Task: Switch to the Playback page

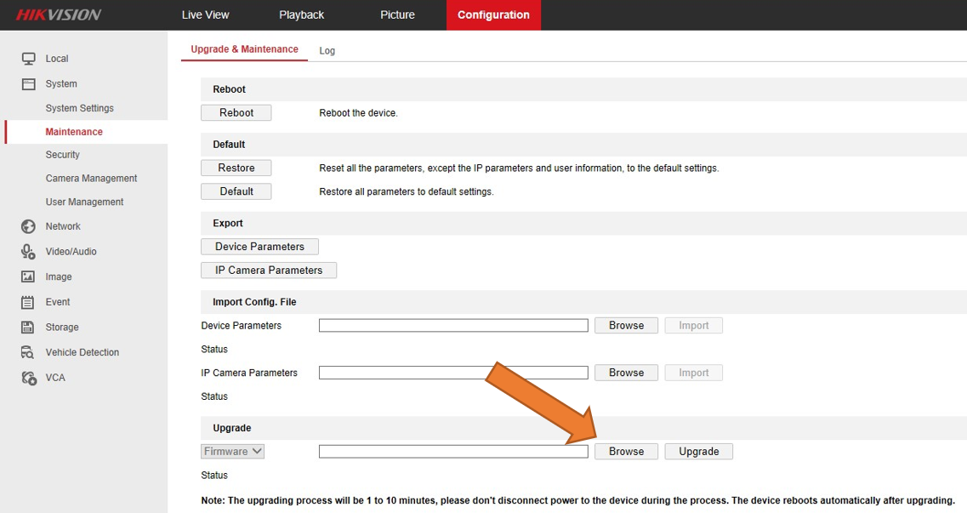Action: [x=301, y=14]
